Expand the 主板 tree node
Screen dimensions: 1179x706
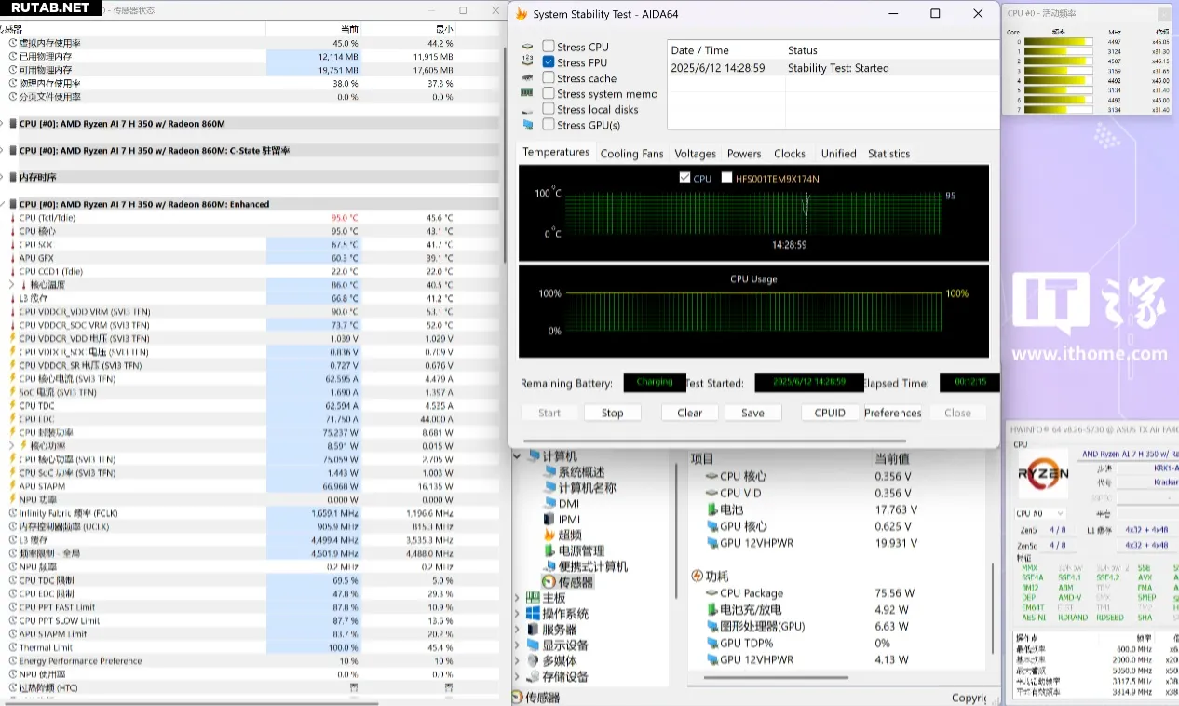519,598
